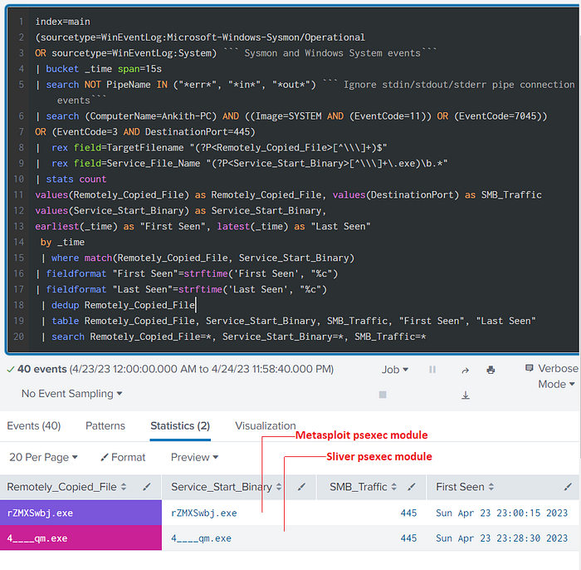Expand No Event Sampling dropdown
581x570 pixels.
[x=72, y=394]
